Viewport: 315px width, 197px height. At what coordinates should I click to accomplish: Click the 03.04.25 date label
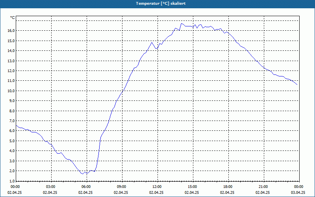coord(298,192)
